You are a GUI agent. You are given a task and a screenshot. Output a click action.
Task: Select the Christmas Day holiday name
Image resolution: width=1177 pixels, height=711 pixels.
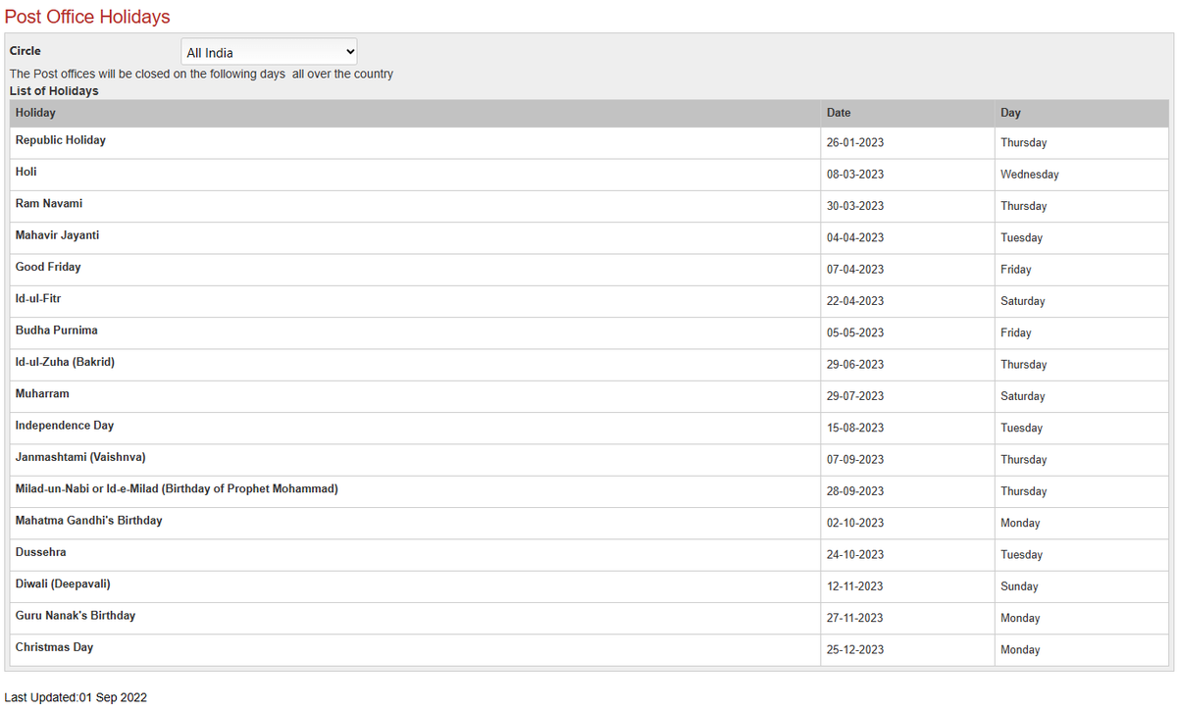[55, 647]
